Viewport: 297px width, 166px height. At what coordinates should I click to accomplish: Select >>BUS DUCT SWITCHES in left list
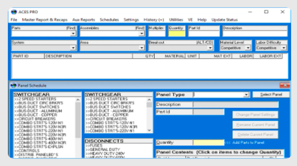pos(37,107)
